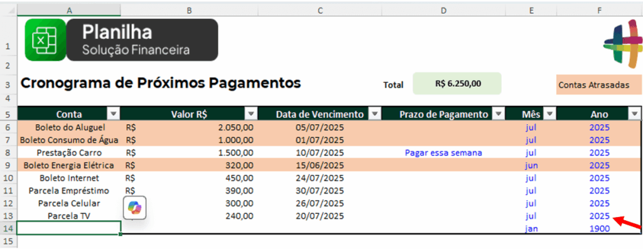This screenshot has height=249, width=643.
Task: Click the value 240,00
Action: [x=239, y=216]
